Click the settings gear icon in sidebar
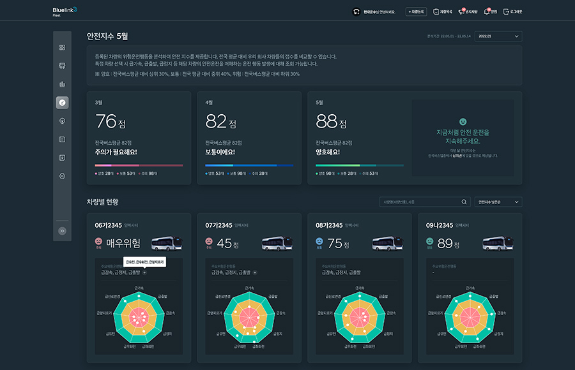Screen dimensions: 575x370 pos(62,175)
